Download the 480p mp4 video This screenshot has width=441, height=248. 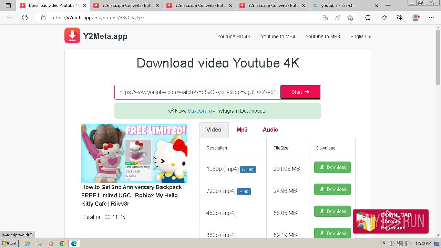(x=332, y=211)
